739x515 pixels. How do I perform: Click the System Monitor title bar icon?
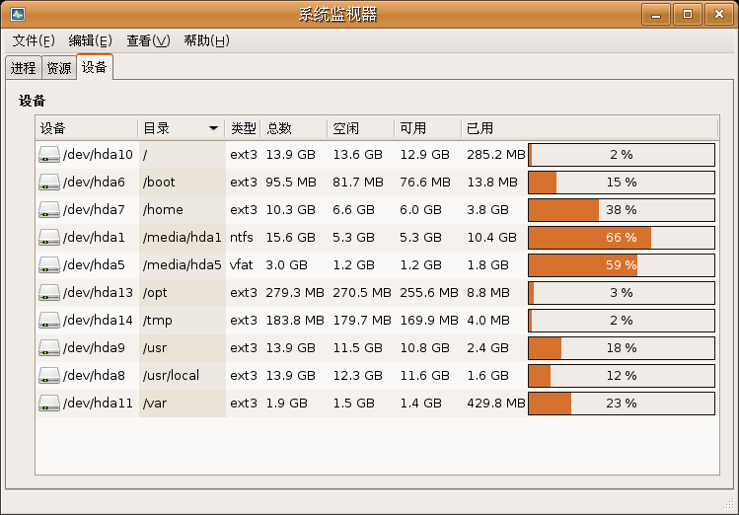click(x=18, y=14)
